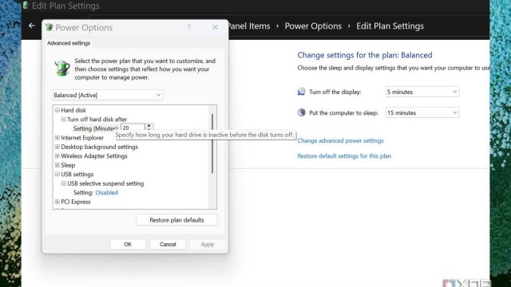
Task: Click the back arrow in Edit Plan Settings
Action: (x=32, y=26)
